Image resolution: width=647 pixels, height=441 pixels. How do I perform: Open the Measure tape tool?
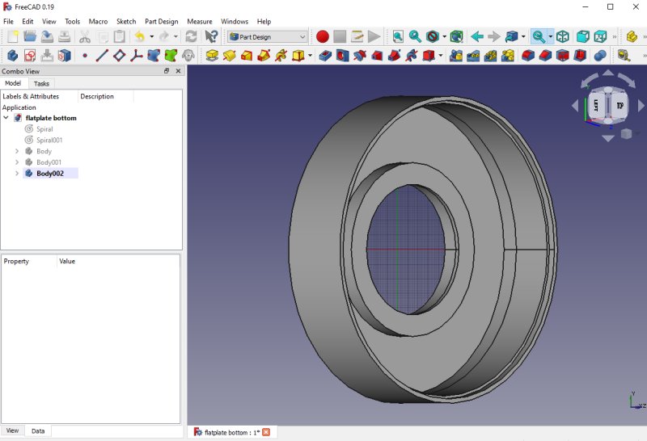[x=624, y=55]
